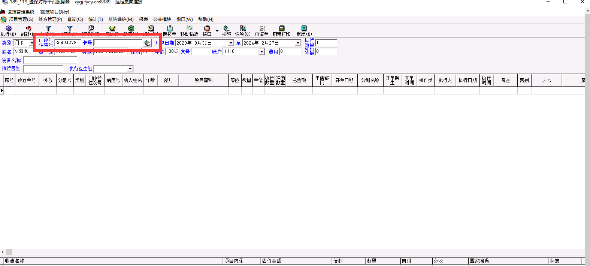
Task: Click the 费用 input field
Action: 290,52
